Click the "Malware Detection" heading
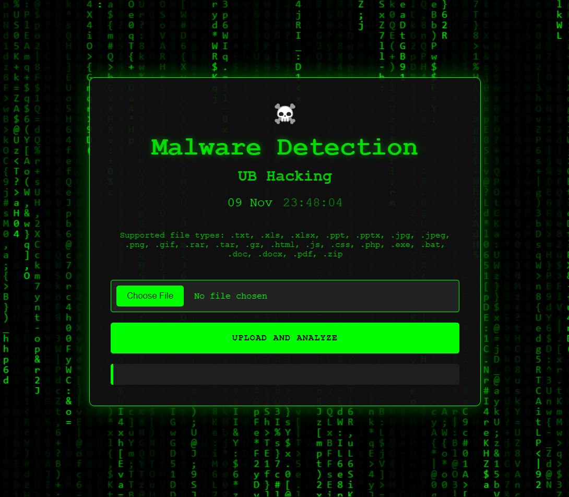The height and width of the screenshot is (497, 569). tap(285, 147)
